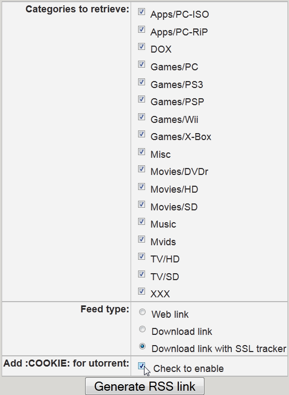Viewport: 289px width, 395px height.
Task: Toggle the Music category checkbox
Action: click(x=141, y=222)
